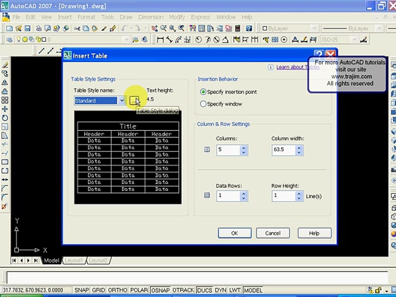The image size is (396, 297).
Task: Toggle SNAP mode in status bar
Action: coord(82,290)
